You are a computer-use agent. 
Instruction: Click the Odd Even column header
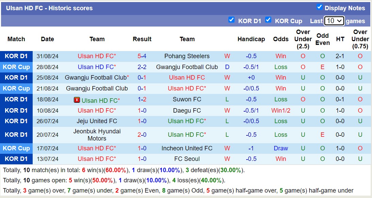[x=322, y=39]
